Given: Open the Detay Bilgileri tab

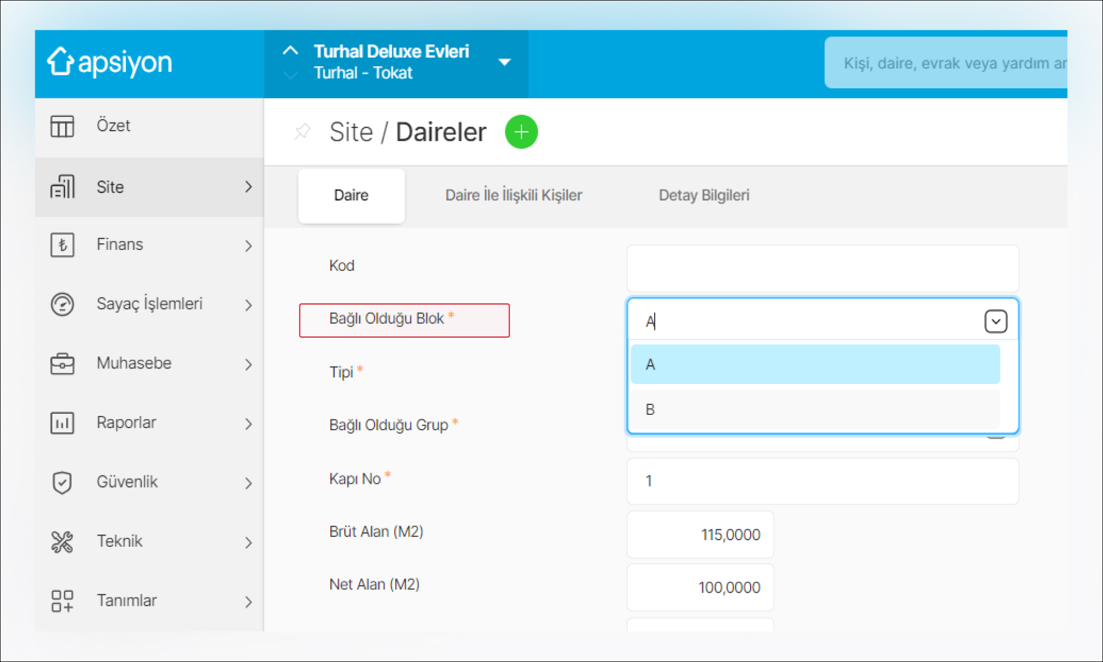Looking at the screenshot, I should [704, 195].
